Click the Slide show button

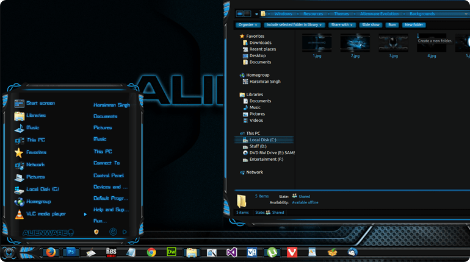(x=371, y=25)
